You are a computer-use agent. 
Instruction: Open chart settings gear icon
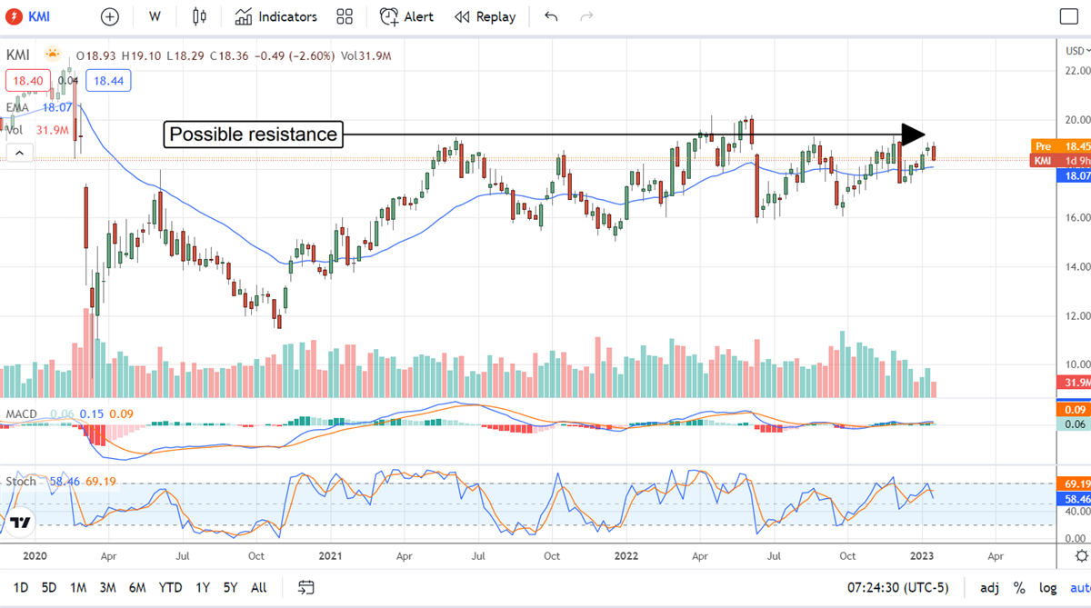pos(1080,555)
